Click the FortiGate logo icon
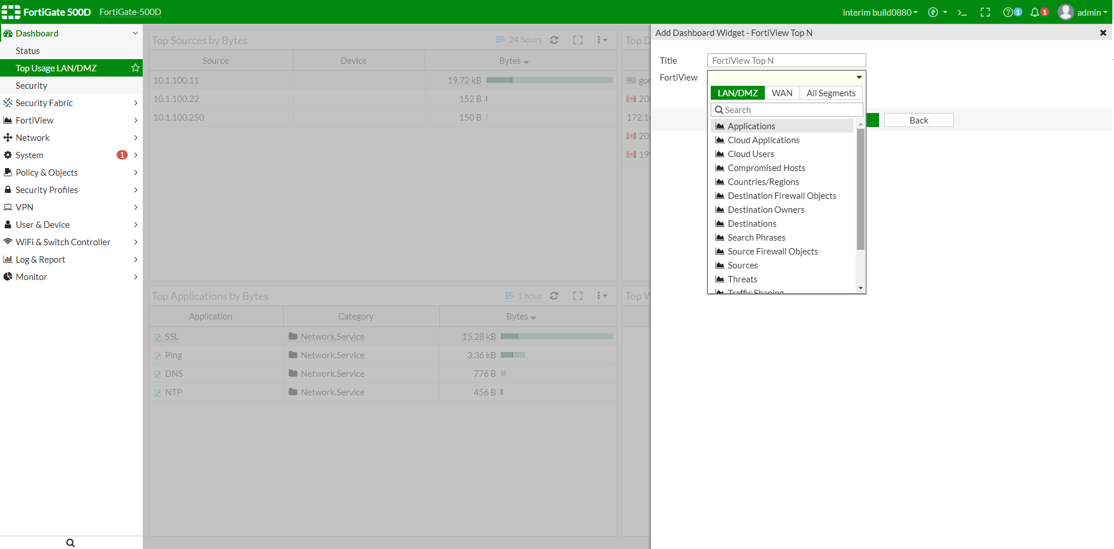Viewport: 1114px width, 549px height. pyautogui.click(x=11, y=12)
